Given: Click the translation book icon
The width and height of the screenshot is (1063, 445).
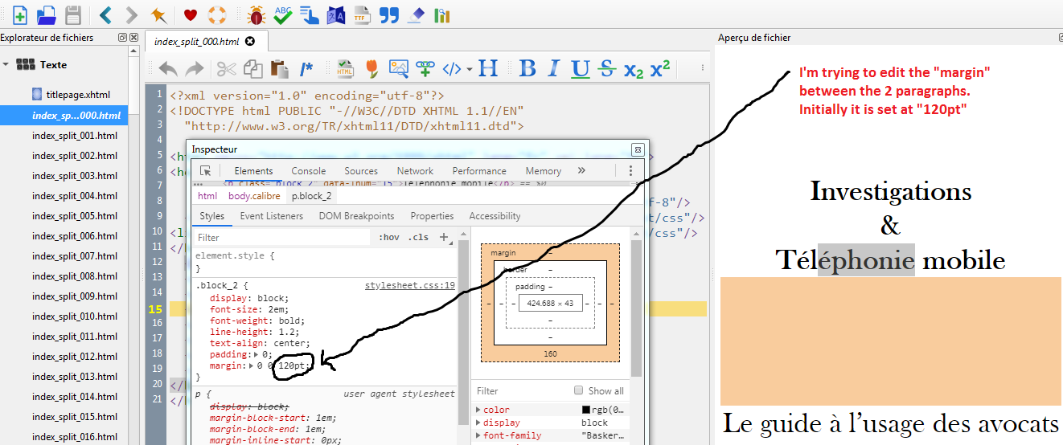Looking at the screenshot, I should point(336,14).
